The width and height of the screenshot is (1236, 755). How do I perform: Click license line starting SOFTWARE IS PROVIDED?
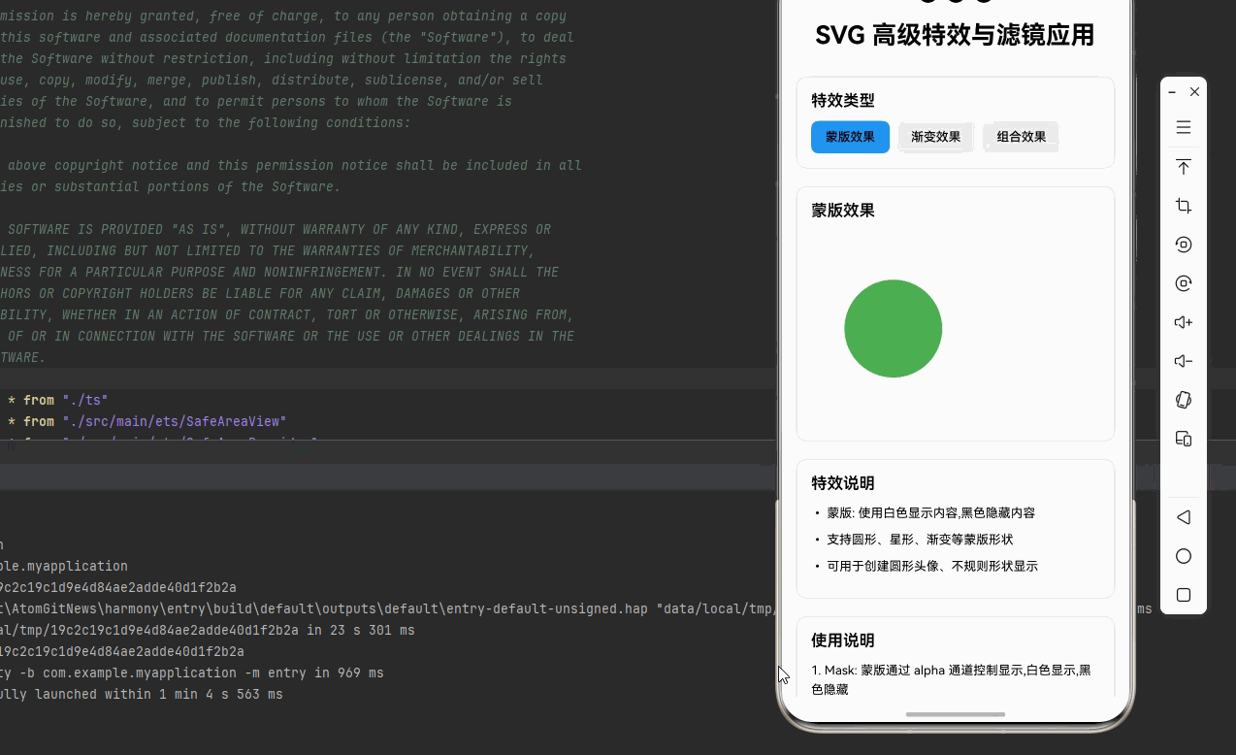click(279, 229)
